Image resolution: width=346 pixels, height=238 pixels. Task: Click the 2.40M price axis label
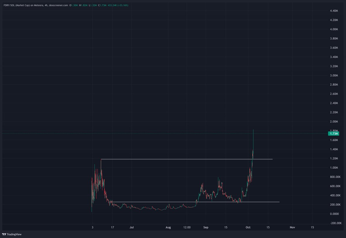click(x=333, y=103)
